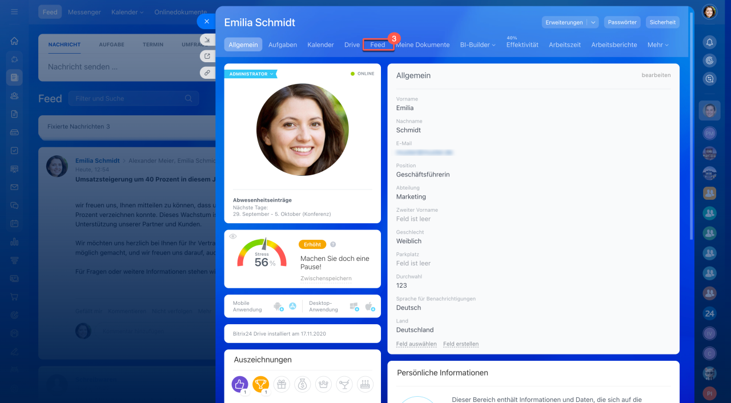This screenshot has width=731, height=403.
Task: Select the cocktail glass award icon
Action: point(344,384)
